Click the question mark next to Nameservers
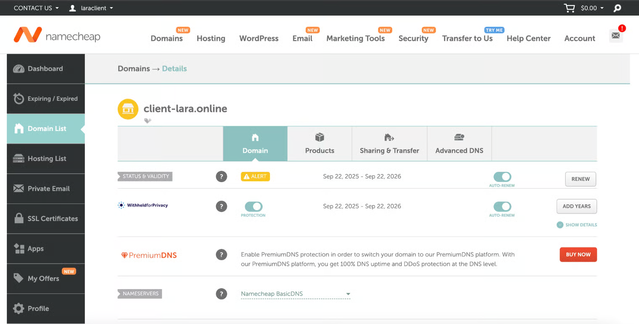The width and height of the screenshot is (639, 324). tap(222, 294)
